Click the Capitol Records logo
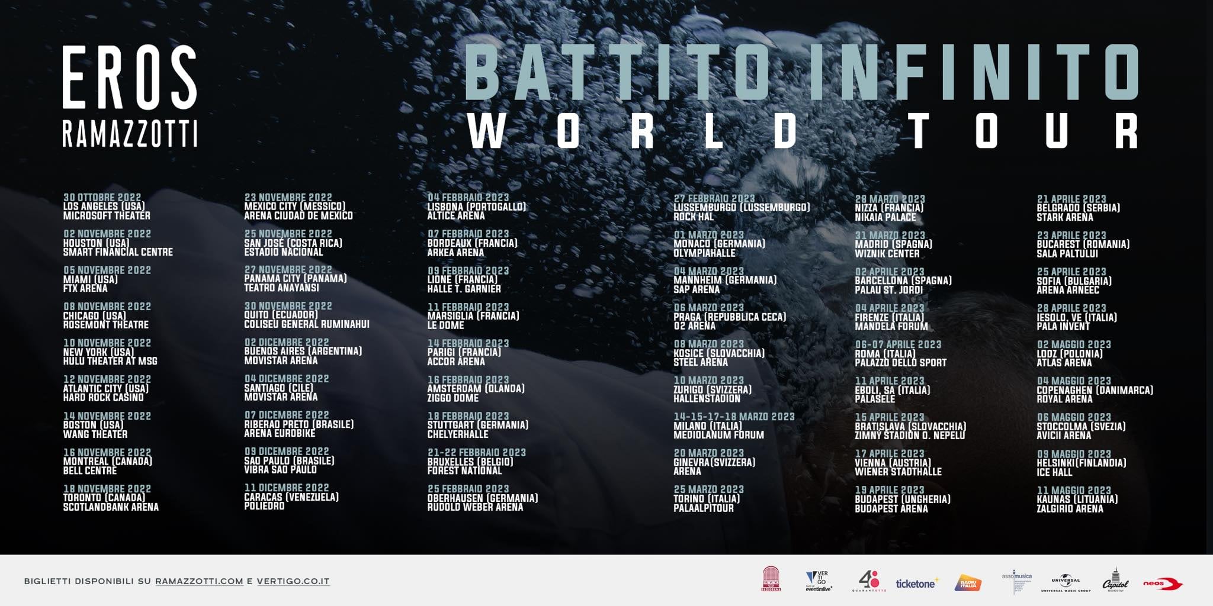The height and width of the screenshot is (606, 1213). point(1115,581)
